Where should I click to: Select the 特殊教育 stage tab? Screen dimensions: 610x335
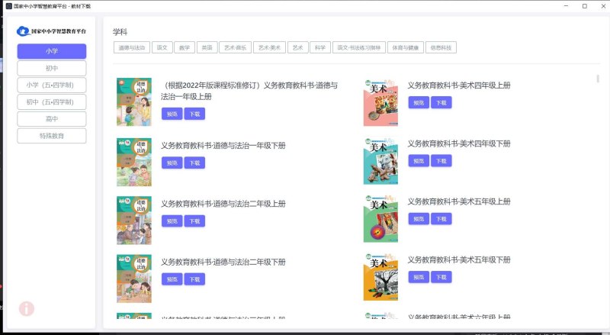click(x=52, y=136)
